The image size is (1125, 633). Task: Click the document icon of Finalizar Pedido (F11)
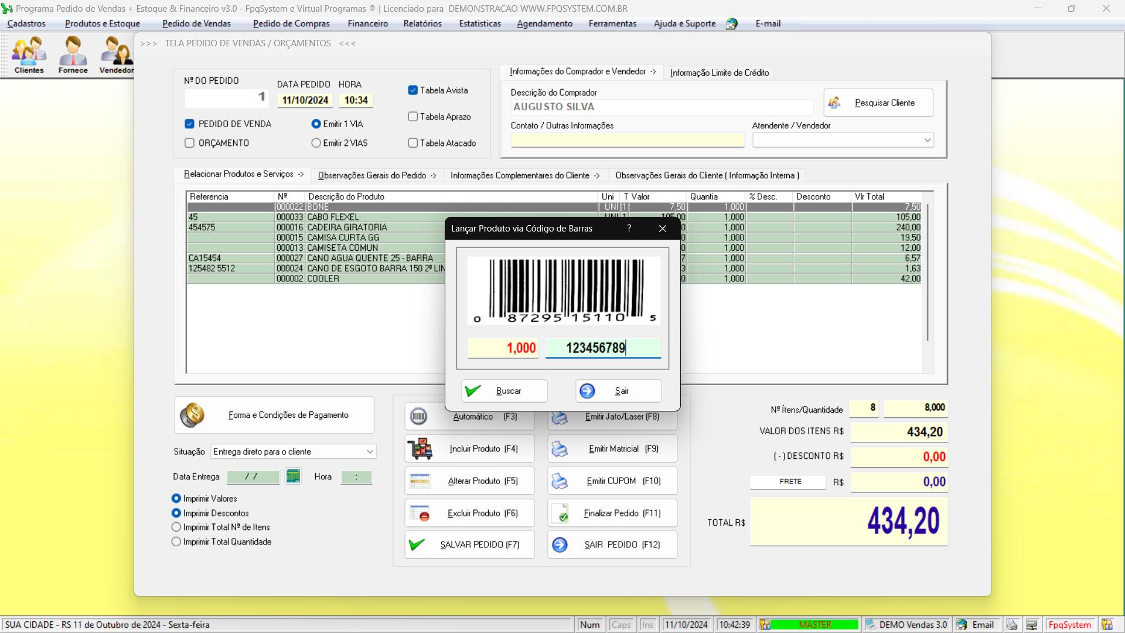click(561, 513)
